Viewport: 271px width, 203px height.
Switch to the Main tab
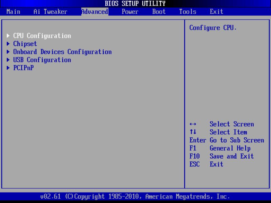[13, 12]
